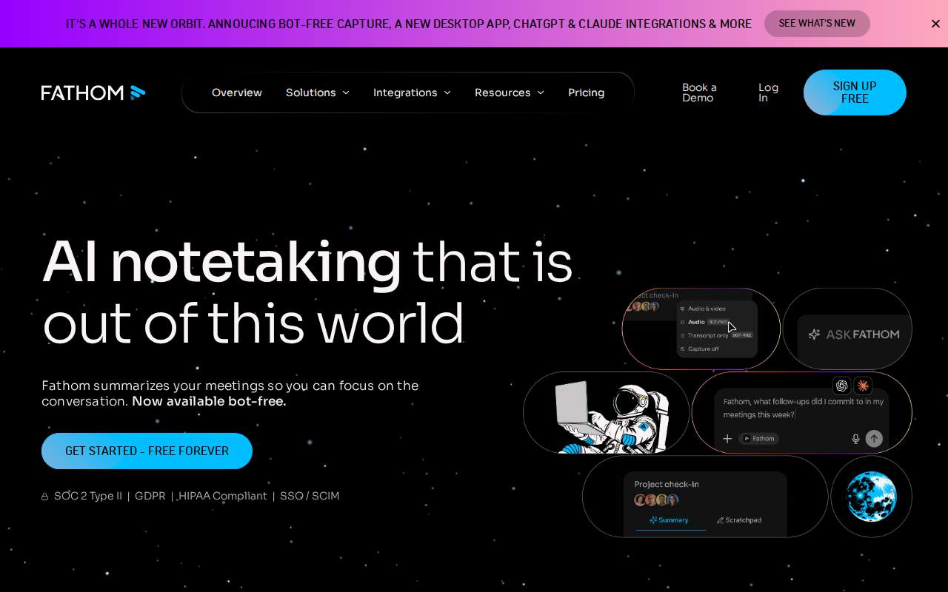
Task: Click the ASK FATHOM sparkle icon
Action: pos(814,334)
